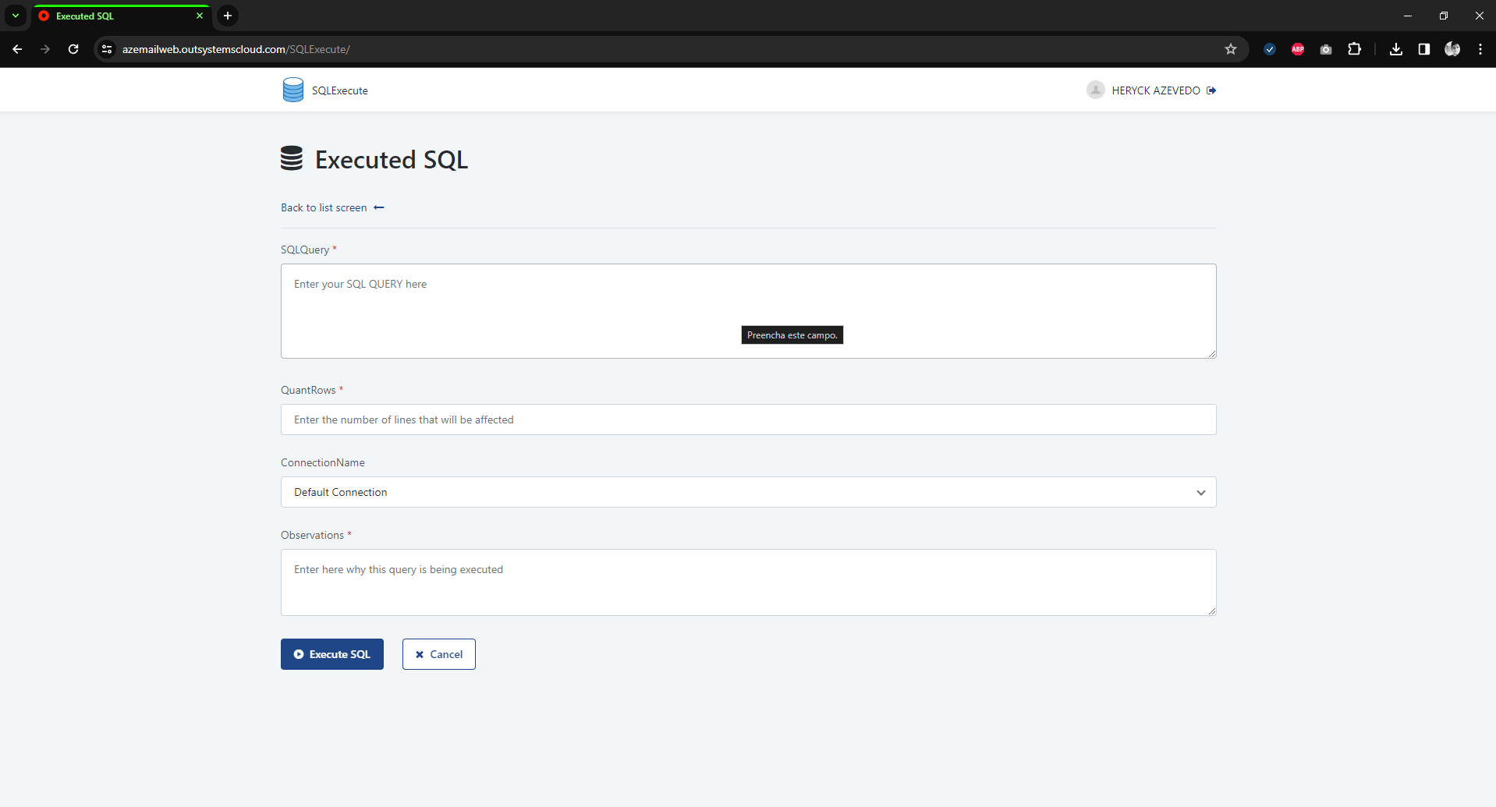View site information icon in address bar

click(107, 49)
